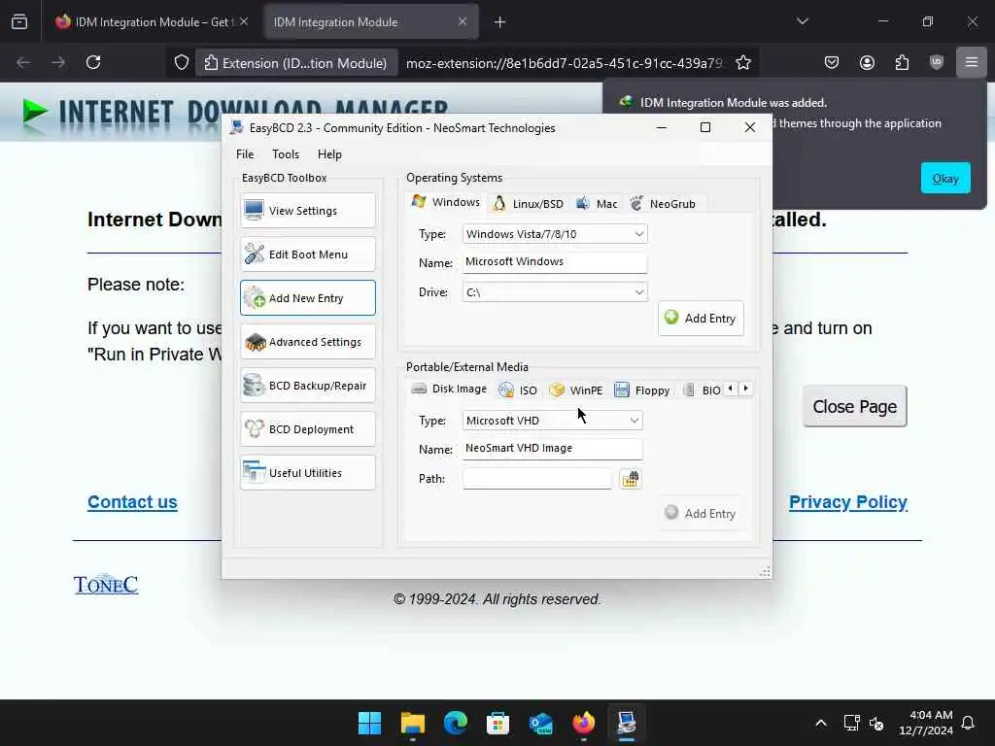Screen dimensions: 995x746
Task: Click the Extension identity box in URL bar
Action: tap(295, 63)
